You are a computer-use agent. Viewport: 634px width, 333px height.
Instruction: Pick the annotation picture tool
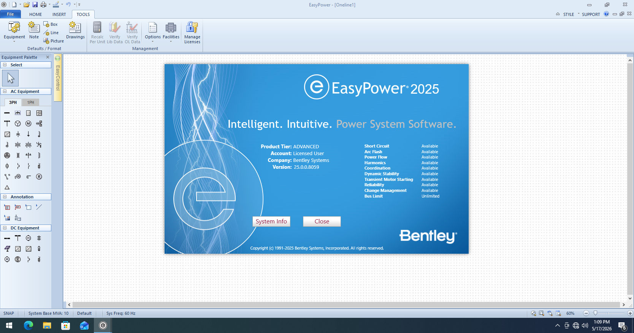pyautogui.click(x=7, y=218)
